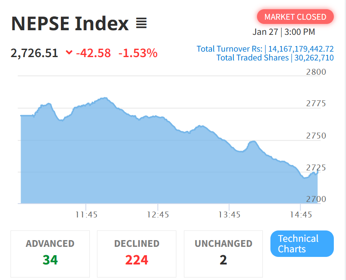Select the DECLINED count card
This screenshot has width=346, height=280.
(136, 254)
